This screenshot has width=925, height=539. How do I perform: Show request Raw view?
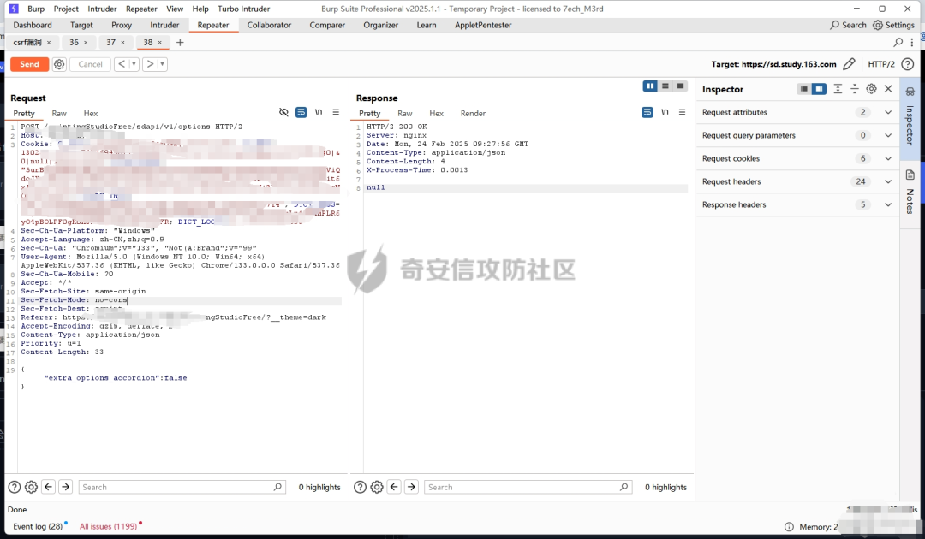[59, 113]
